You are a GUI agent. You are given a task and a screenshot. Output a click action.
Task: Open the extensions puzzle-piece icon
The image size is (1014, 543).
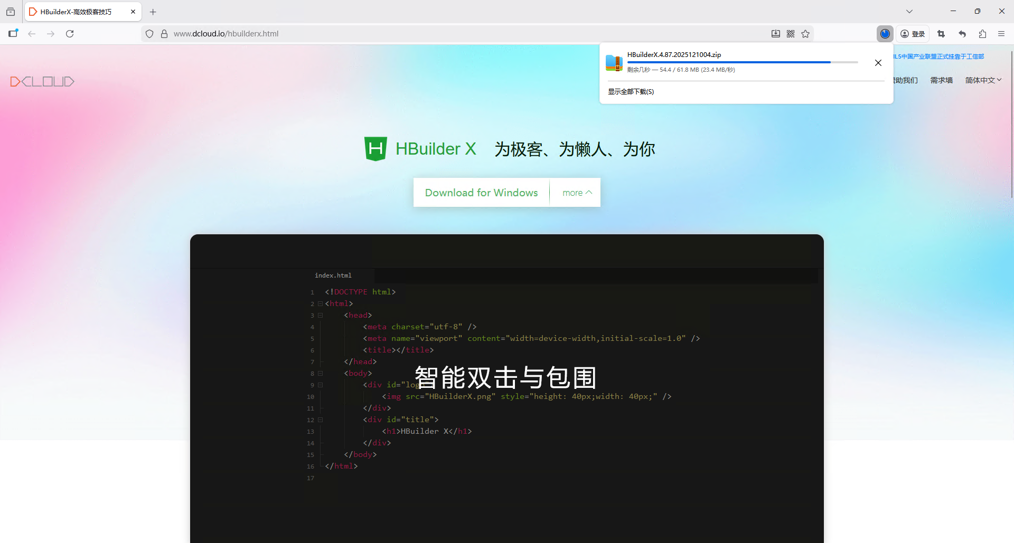point(982,33)
